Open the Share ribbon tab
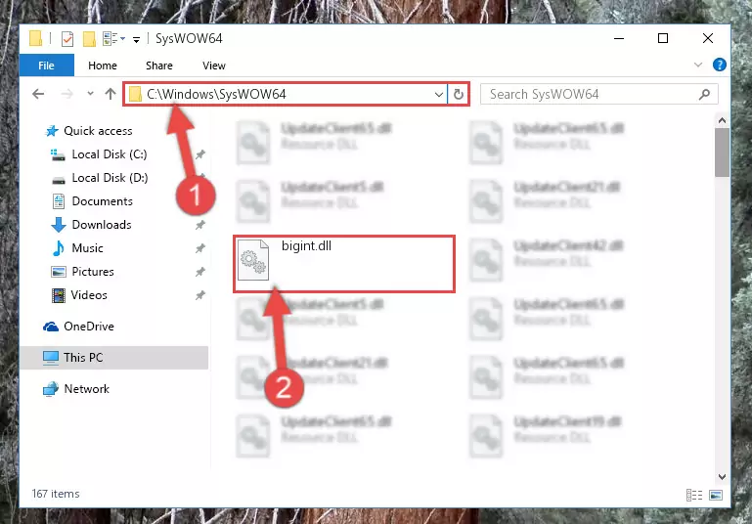 159,65
